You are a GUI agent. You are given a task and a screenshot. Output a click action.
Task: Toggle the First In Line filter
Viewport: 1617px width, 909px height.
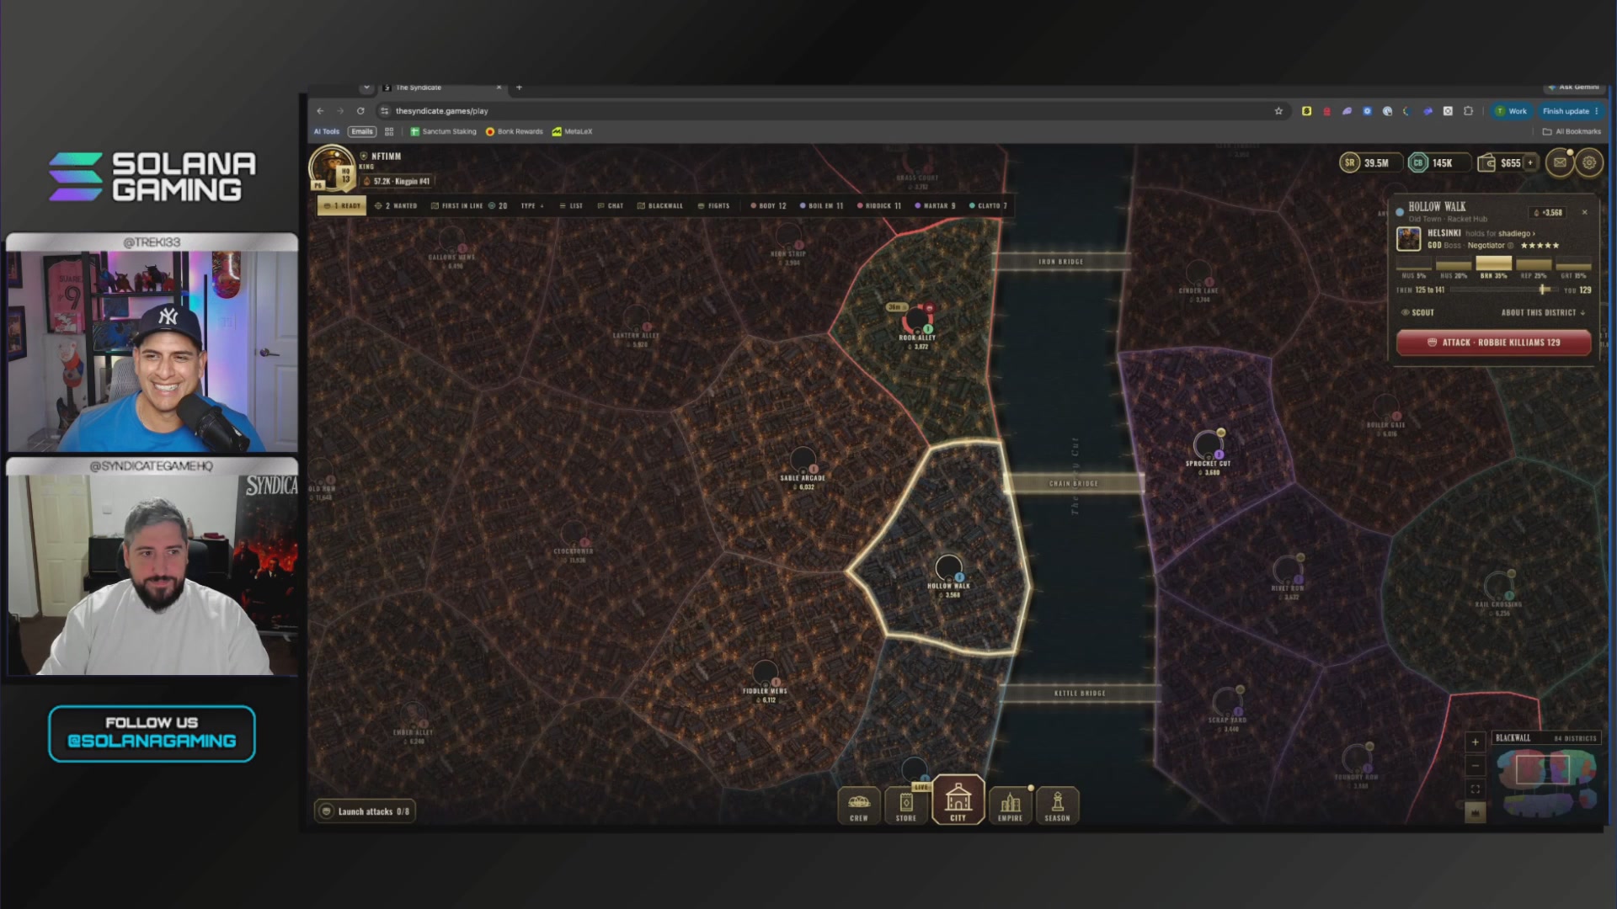(x=469, y=205)
